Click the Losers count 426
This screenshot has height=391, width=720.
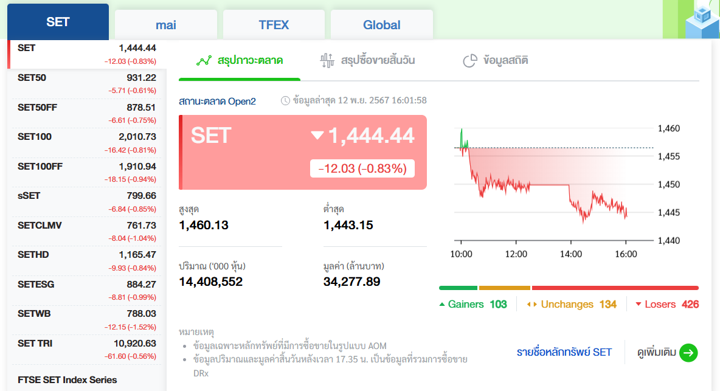[x=690, y=304]
